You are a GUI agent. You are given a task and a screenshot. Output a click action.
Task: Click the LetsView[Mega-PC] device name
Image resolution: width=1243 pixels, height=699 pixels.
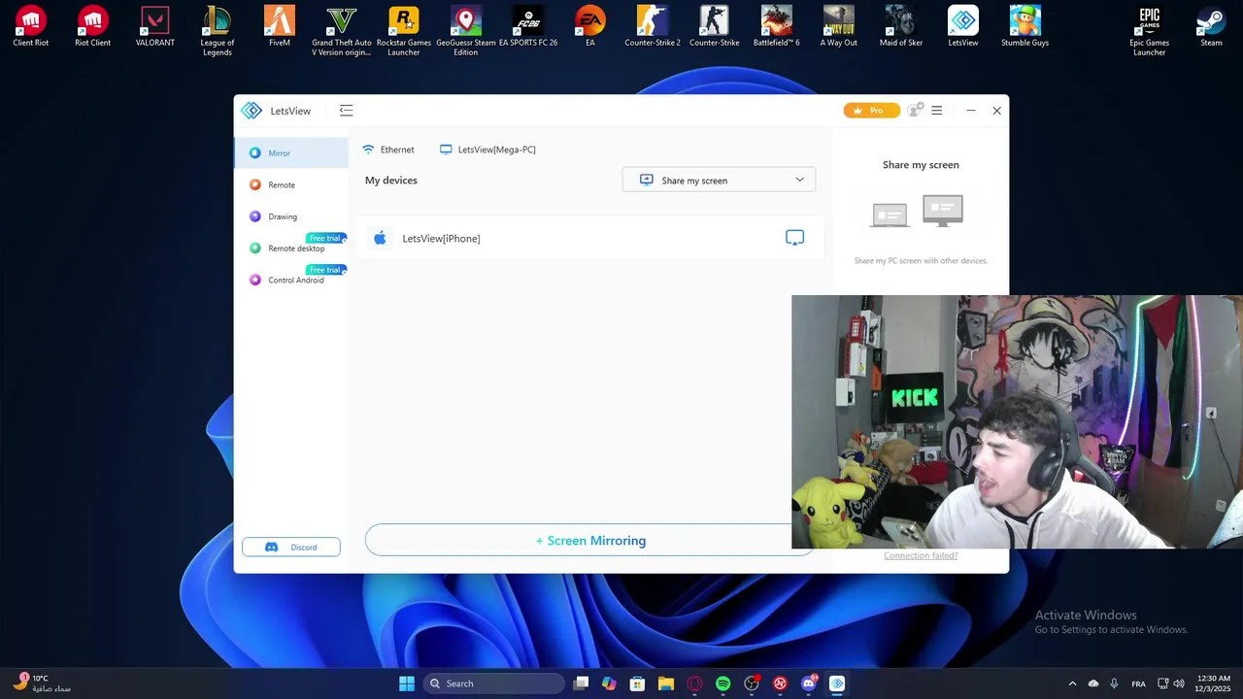[487, 150]
